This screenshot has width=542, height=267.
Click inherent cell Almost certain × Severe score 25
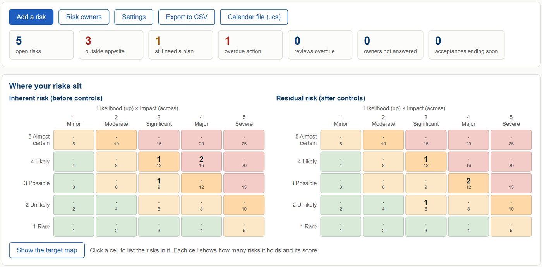(x=244, y=140)
